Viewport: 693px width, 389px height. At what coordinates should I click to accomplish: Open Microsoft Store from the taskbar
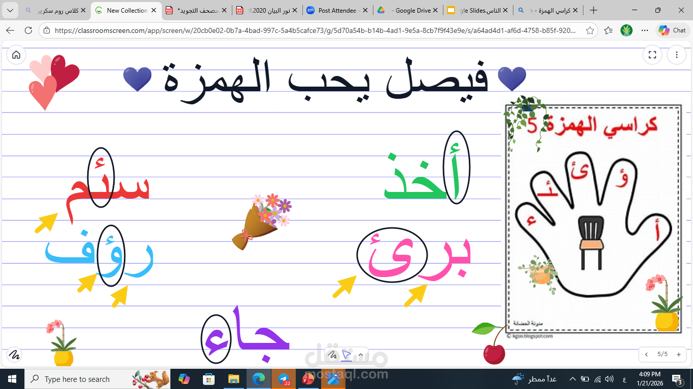tap(209, 379)
